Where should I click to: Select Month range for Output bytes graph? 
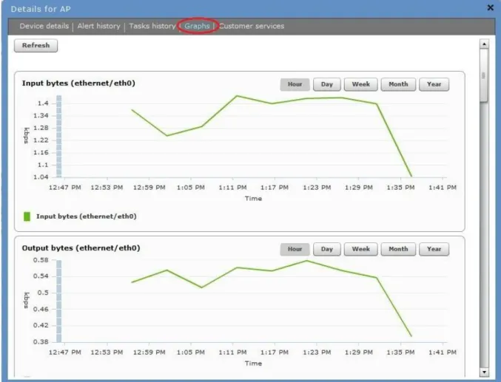pos(398,249)
